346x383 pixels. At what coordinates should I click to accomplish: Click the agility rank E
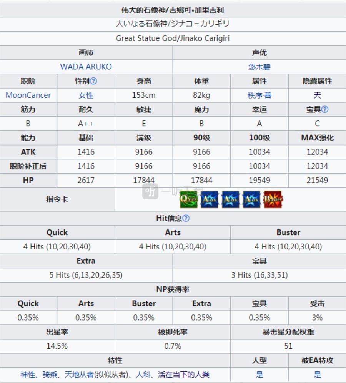point(144,124)
